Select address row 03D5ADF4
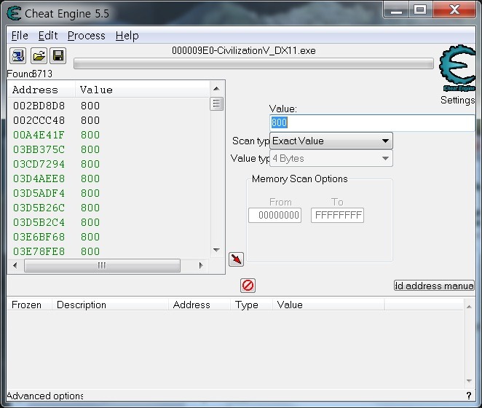The height and width of the screenshot is (408, 482). click(x=108, y=193)
